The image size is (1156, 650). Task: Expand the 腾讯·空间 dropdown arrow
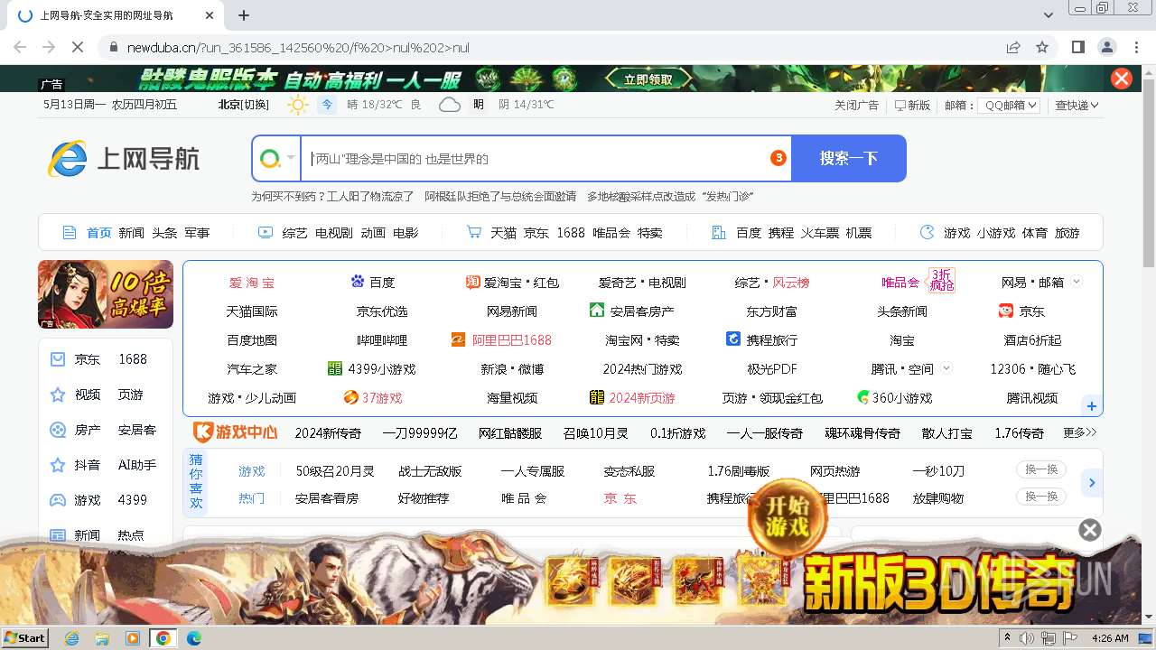tap(946, 367)
